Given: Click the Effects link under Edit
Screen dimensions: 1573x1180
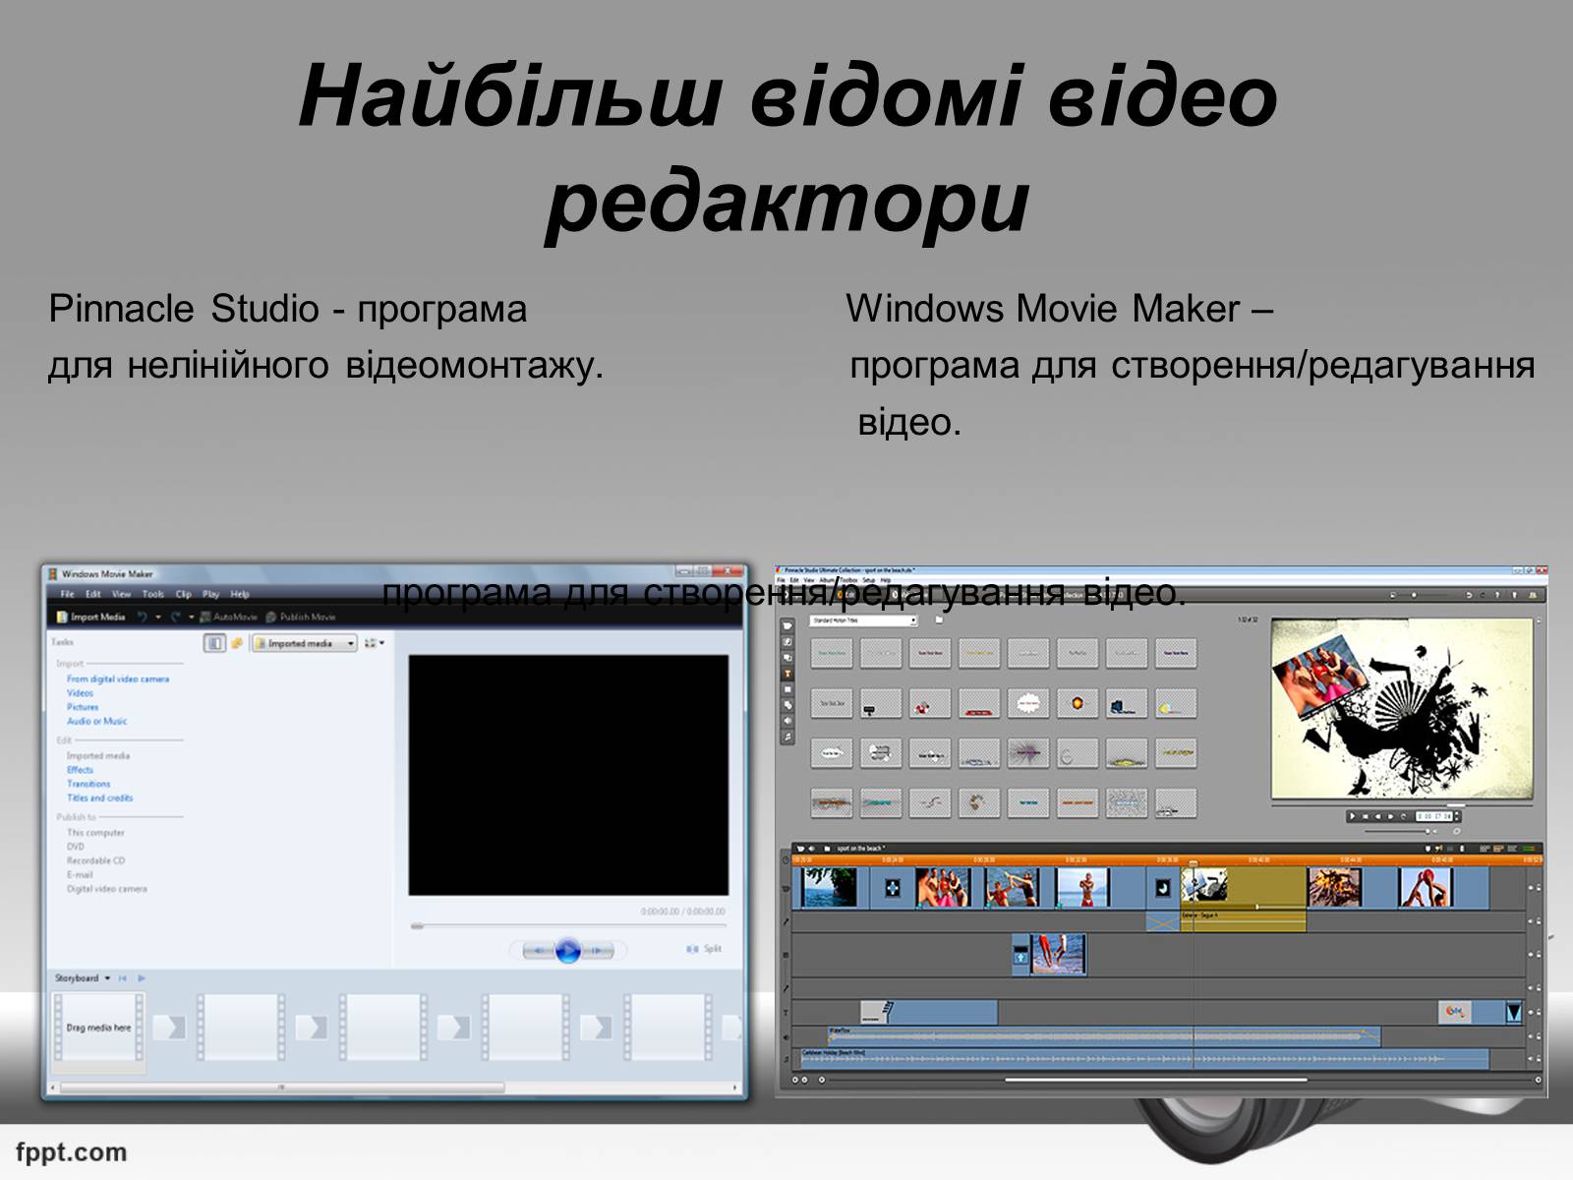Looking at the screenshot, I should 80,770.
